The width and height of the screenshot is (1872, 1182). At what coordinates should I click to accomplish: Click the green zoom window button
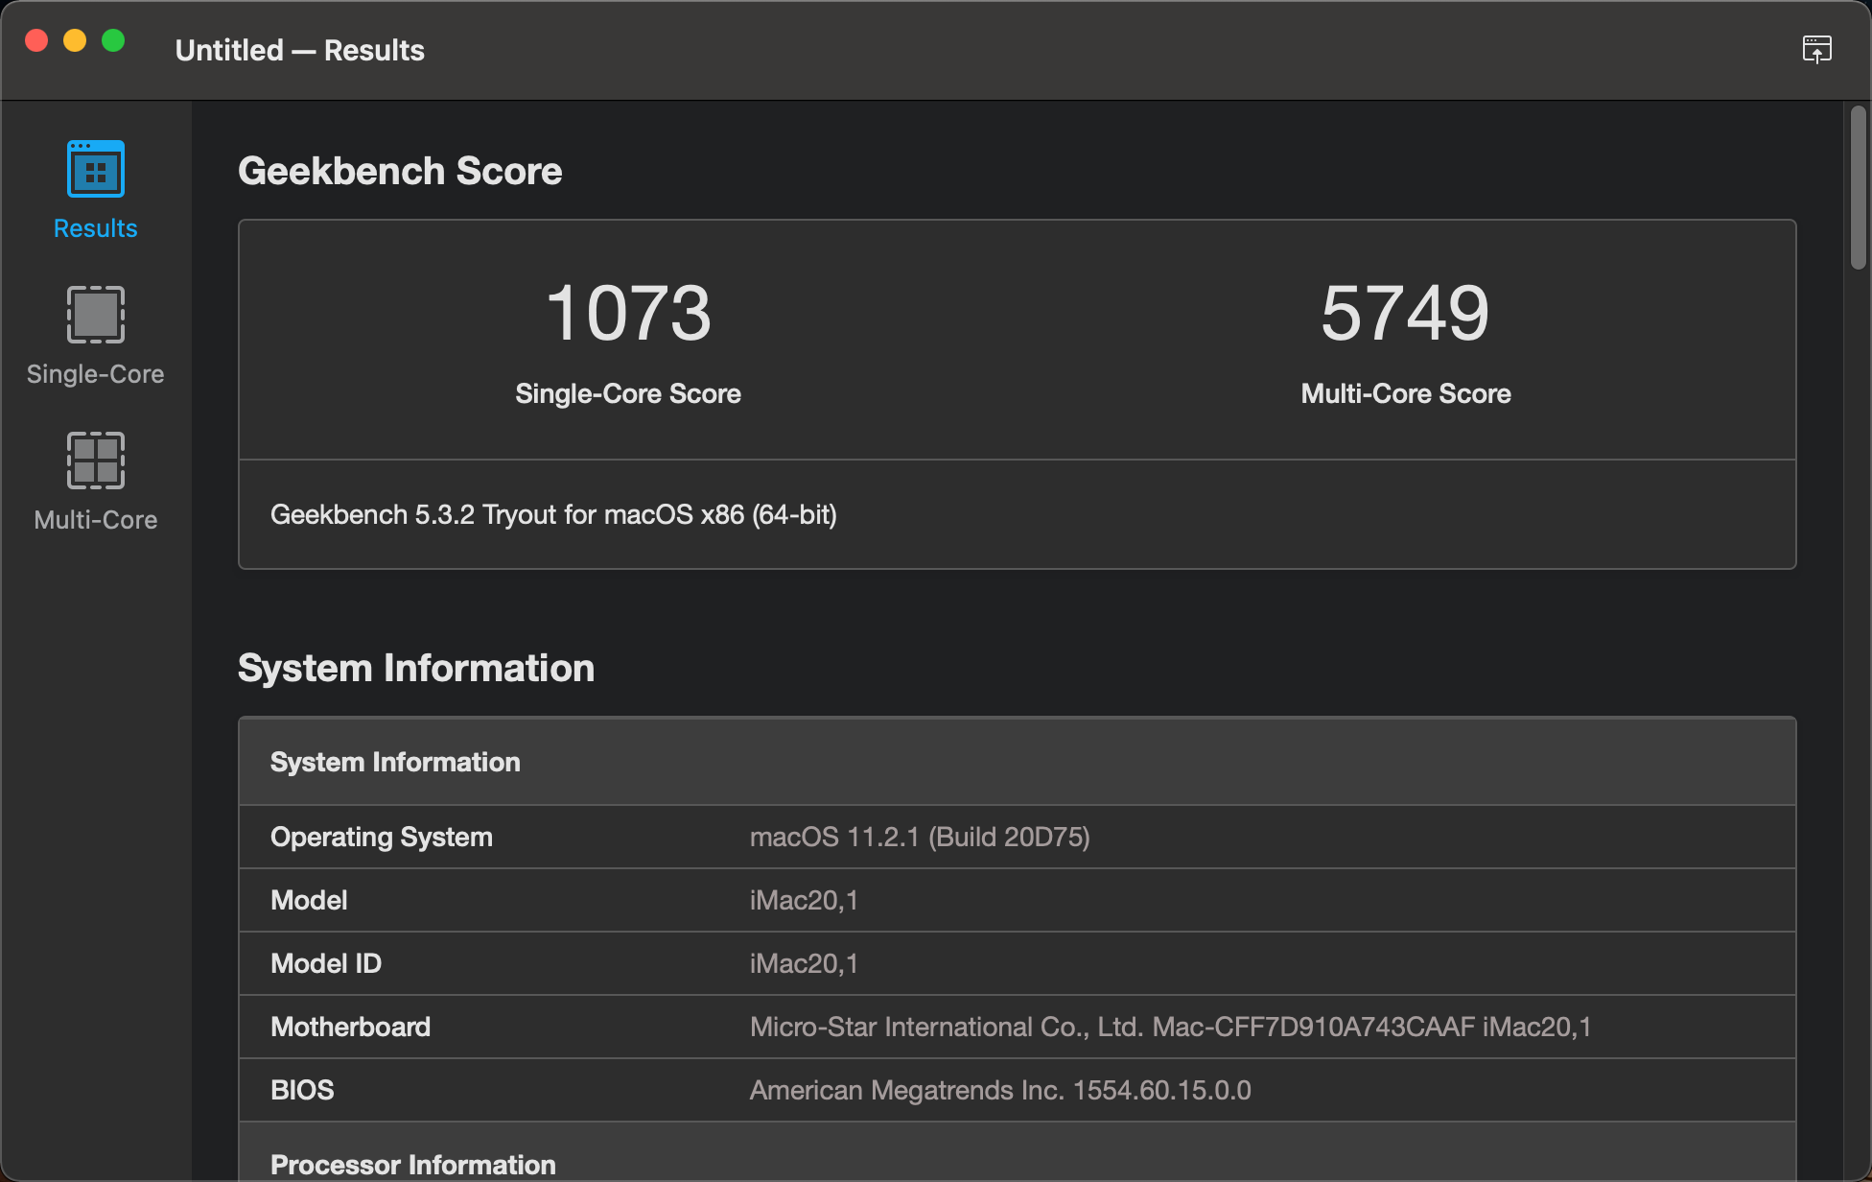113,40
